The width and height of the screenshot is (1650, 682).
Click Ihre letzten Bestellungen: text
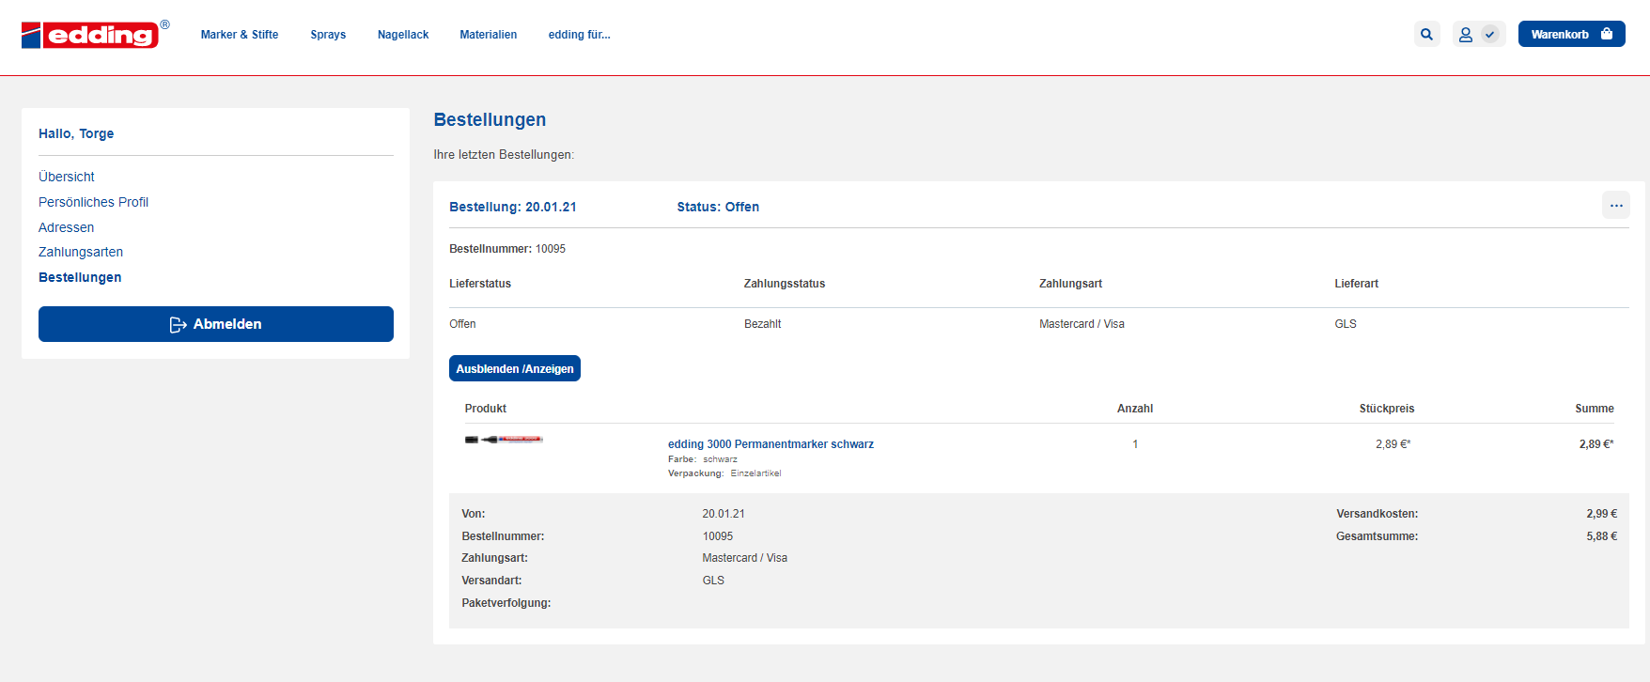coord(504,155)
